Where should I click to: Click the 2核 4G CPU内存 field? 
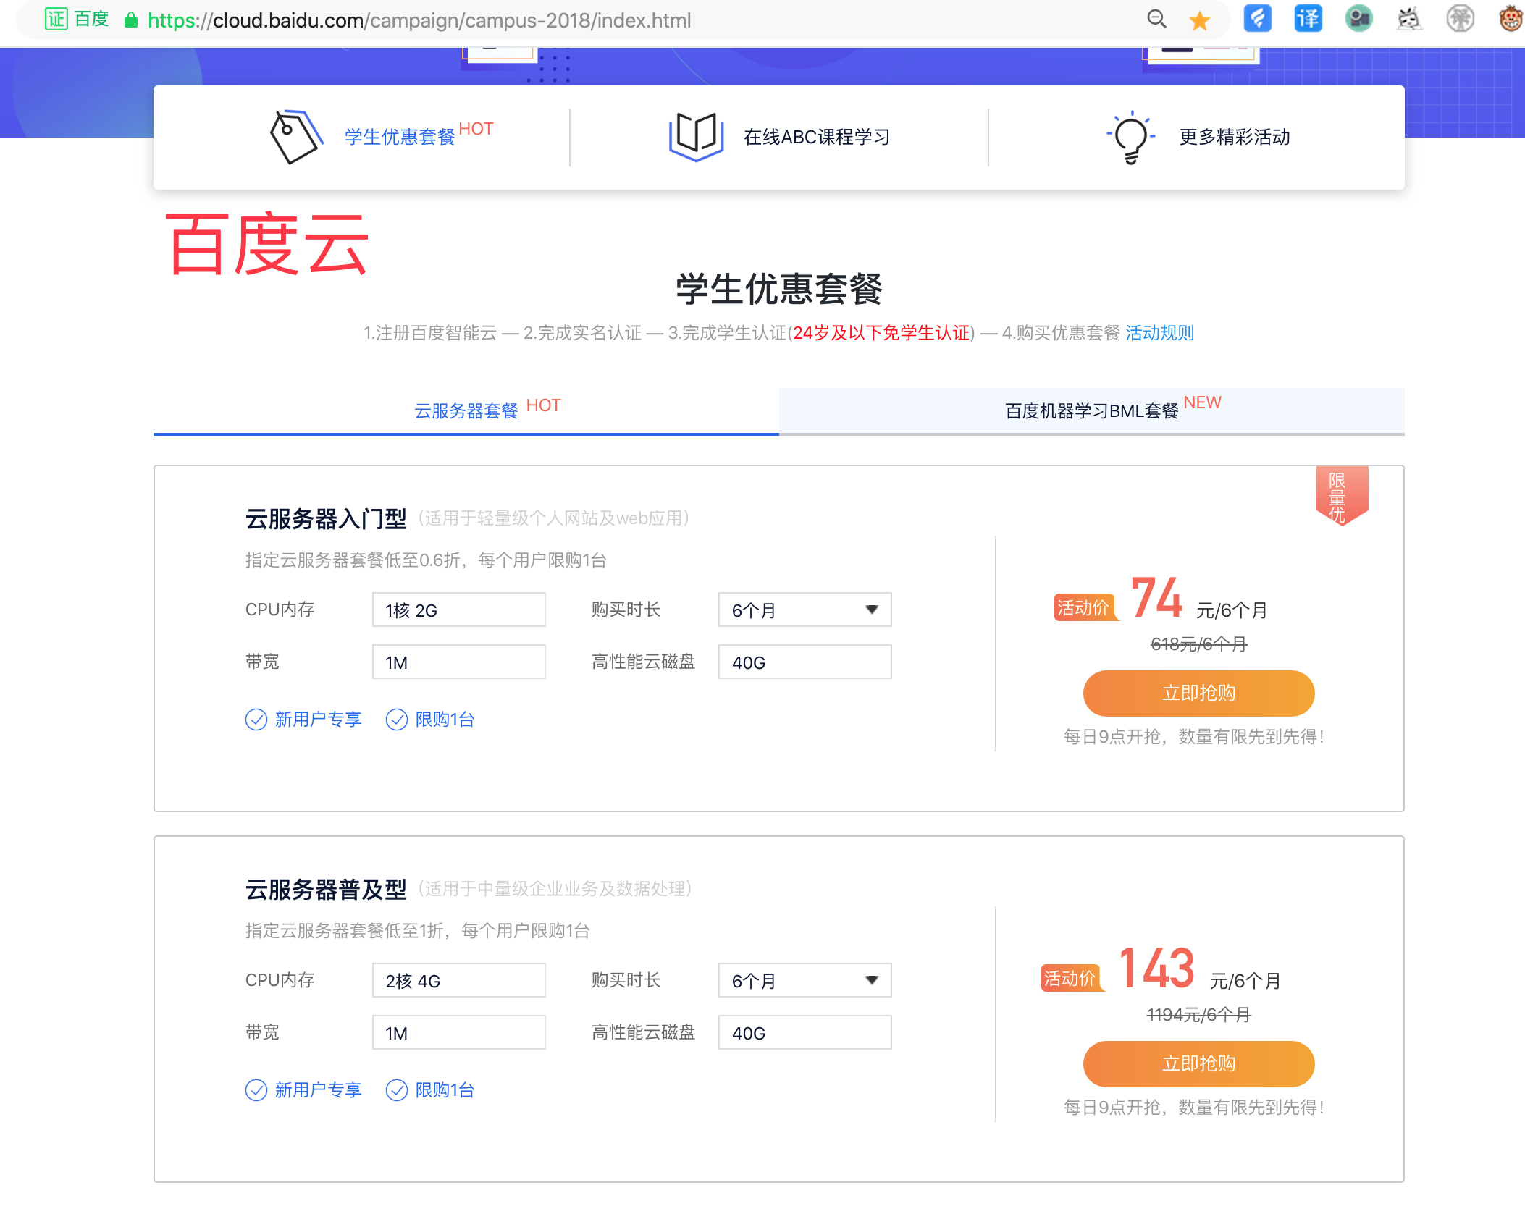click(458, 981)
